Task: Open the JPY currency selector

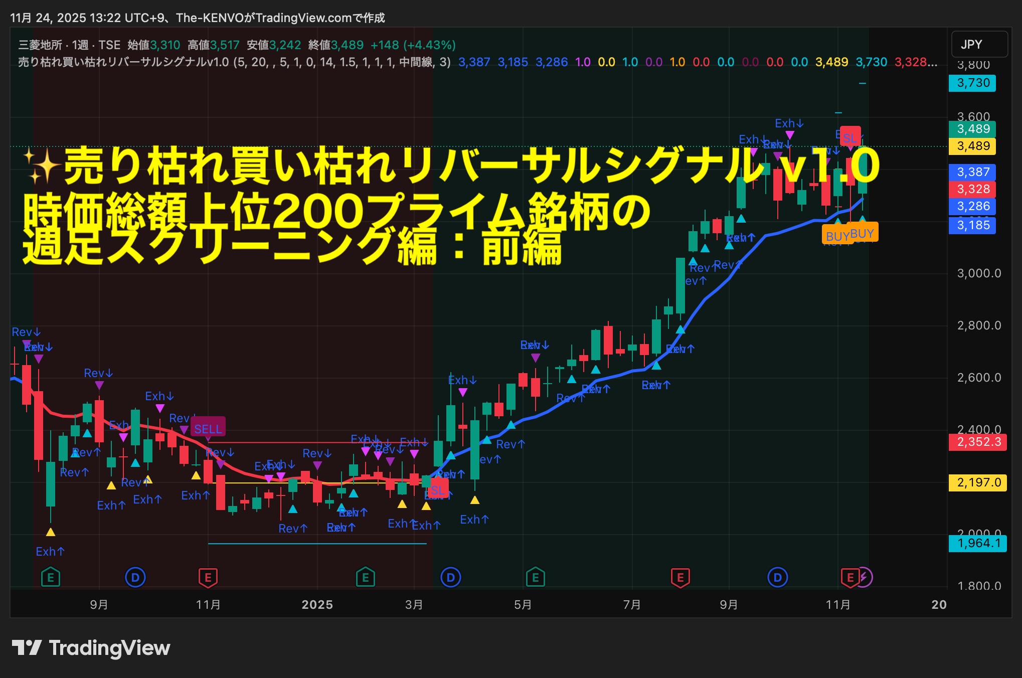Action: [x=979, y=44]
